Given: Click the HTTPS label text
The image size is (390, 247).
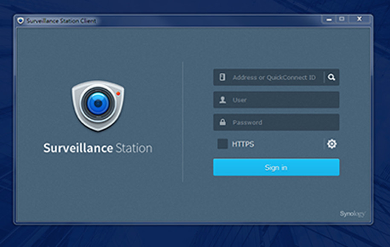Looking at the screenshot, I should (x=243, y=144).
